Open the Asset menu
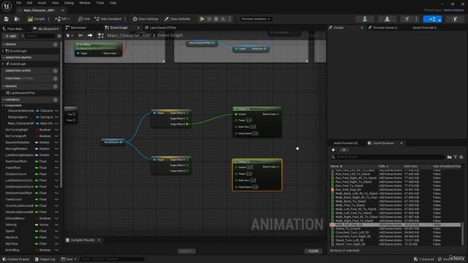468x263 pixels. point(42,3)
